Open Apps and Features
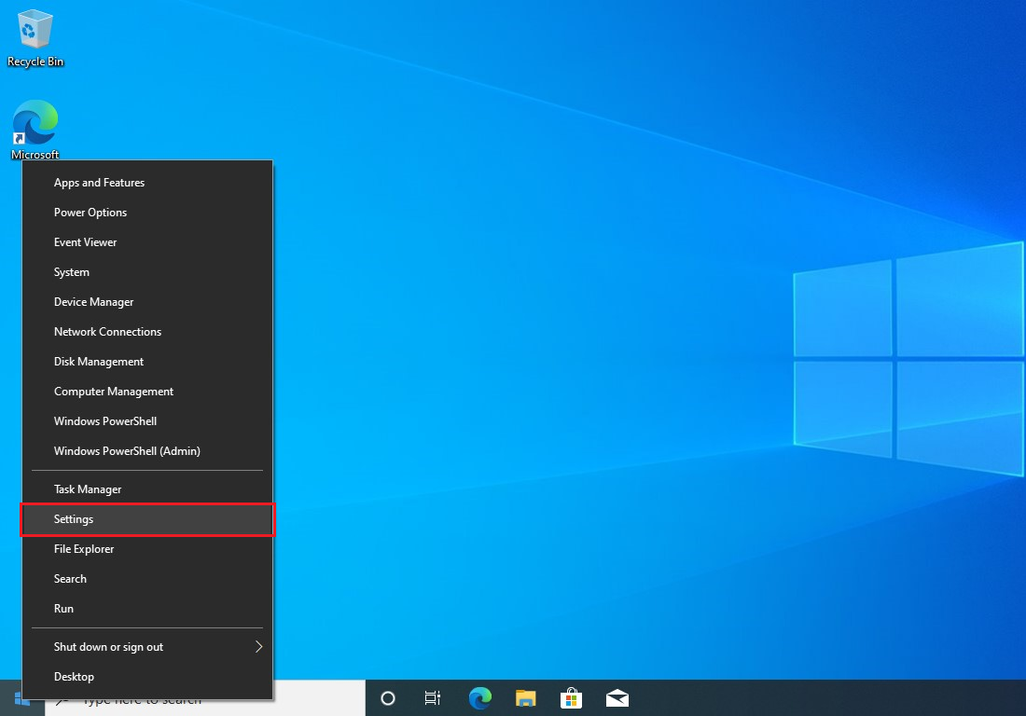This screenshot has width=1026, height=716. [147, 183]
